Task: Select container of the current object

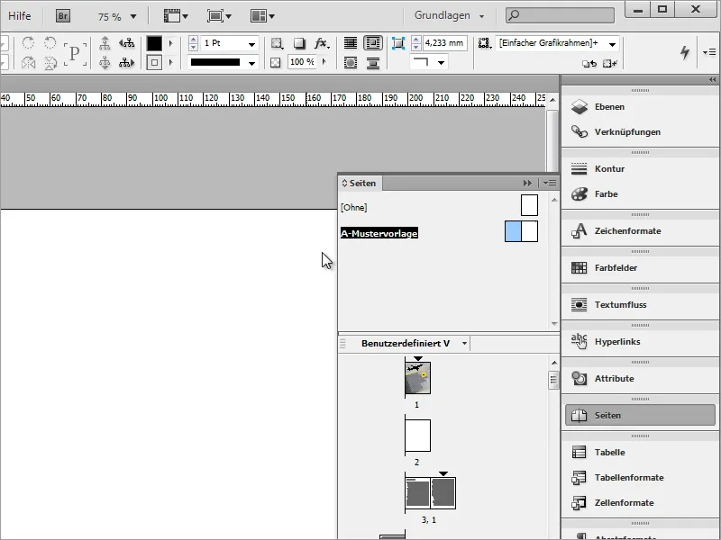Action: pos(105,43)
